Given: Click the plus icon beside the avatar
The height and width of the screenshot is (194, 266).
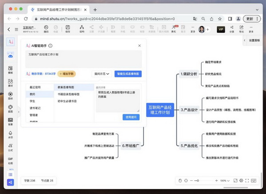Looking at the screenshot, I should coord(207,30).
